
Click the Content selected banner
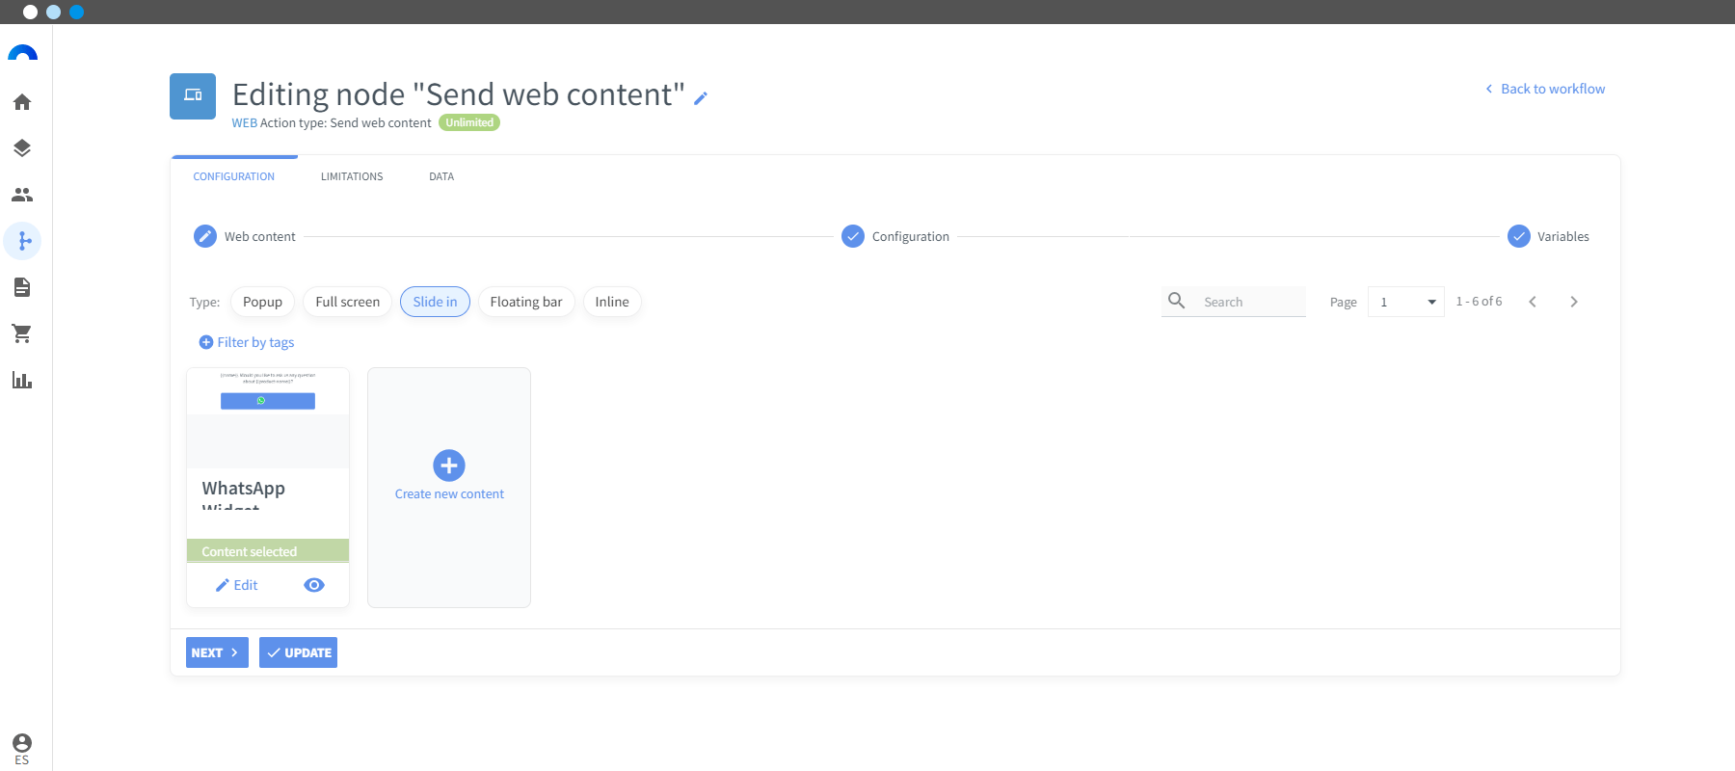click(268, 550)
